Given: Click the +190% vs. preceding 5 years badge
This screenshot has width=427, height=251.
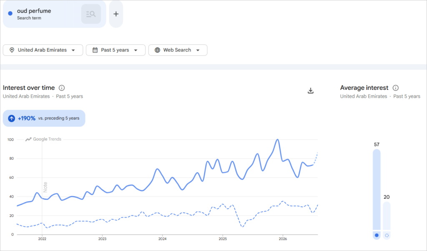Looking at the screenshot, I should tap(44, 119).
